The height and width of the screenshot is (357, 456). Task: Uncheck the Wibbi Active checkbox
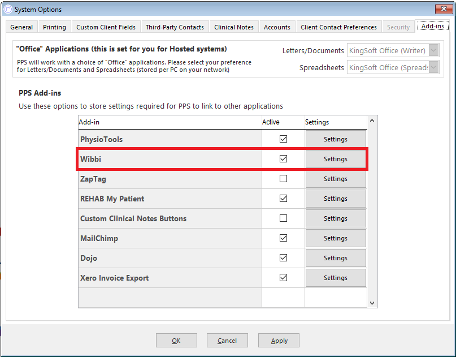point(283,159)
